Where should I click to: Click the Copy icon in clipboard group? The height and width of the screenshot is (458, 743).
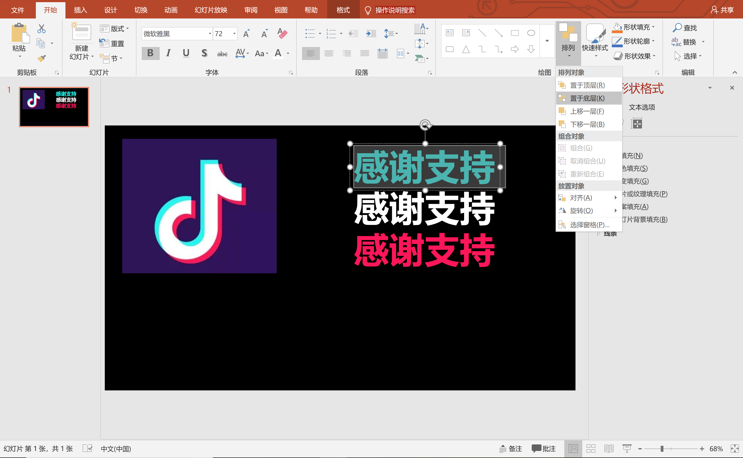pyautogui.click(x=41, y=43)
